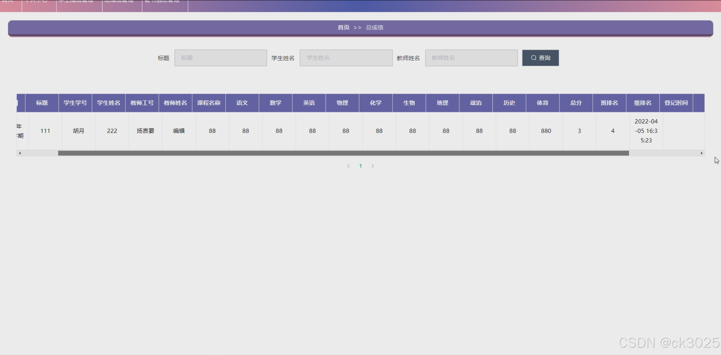
Task: Focus the 学生姓名 search input field
Action: pos(346,58)
